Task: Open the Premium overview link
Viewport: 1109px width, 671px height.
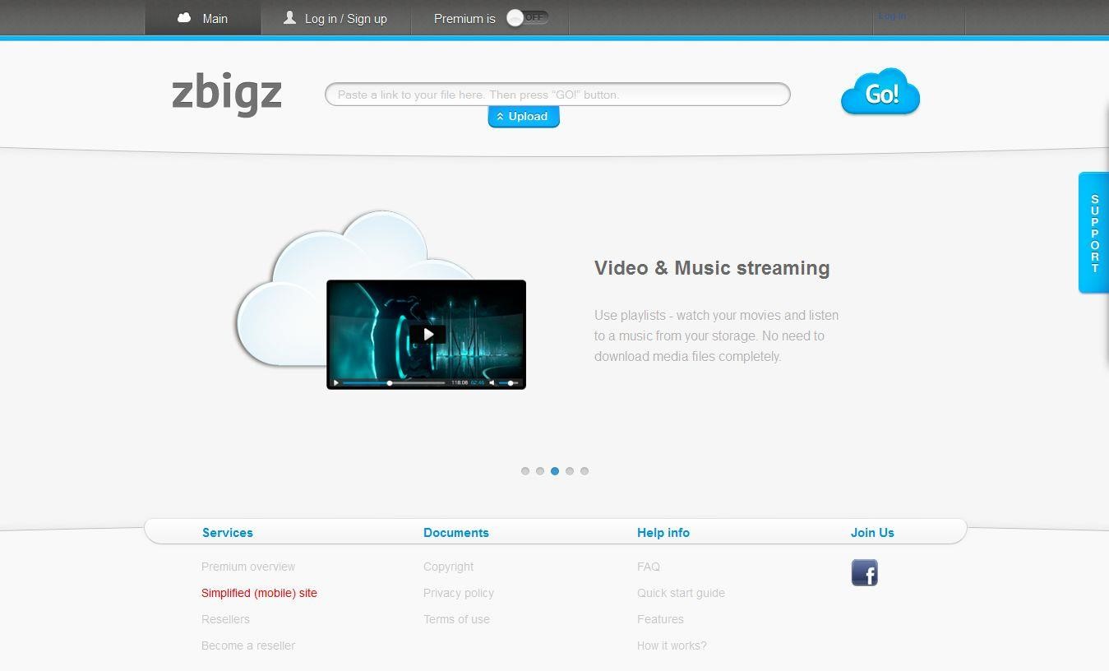Action: coord(248,567)
